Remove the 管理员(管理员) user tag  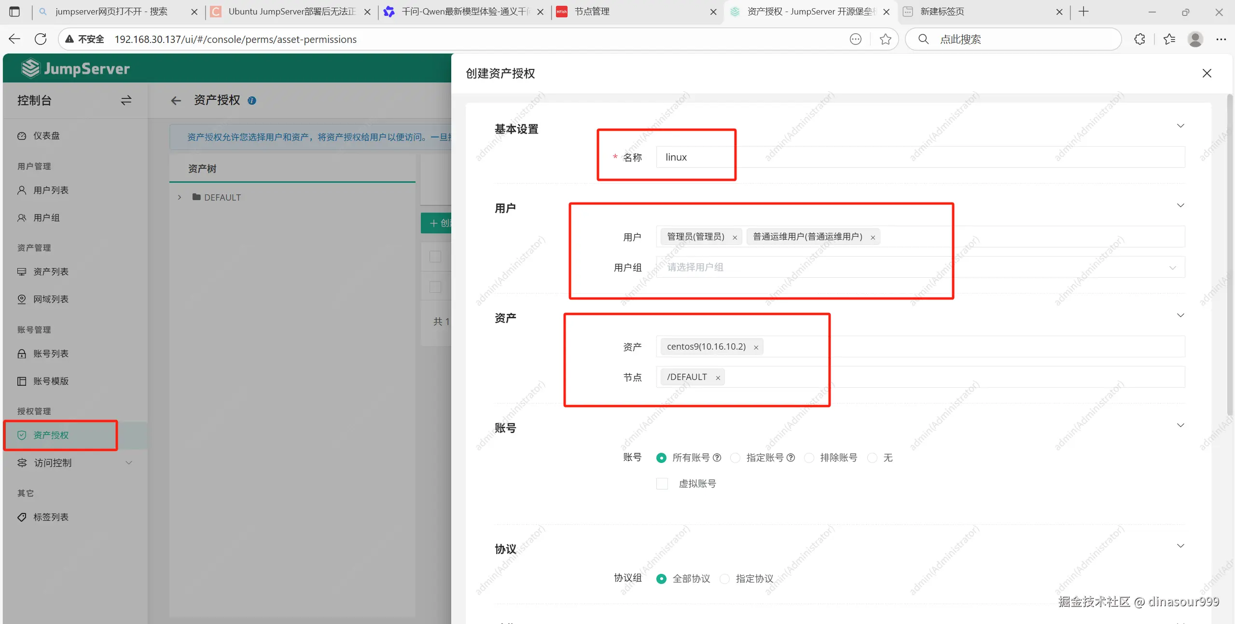[735, 237]
